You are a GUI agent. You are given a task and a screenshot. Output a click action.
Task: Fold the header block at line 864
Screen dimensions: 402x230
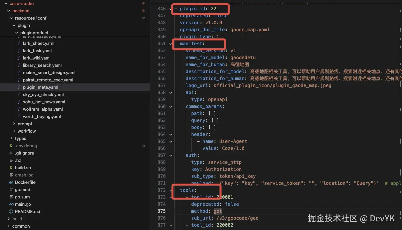(x=171, y=134)
